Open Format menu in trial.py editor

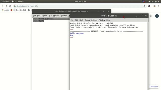click(x=45, y=15)
